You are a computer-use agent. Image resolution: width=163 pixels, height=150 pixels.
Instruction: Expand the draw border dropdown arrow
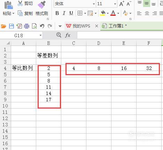click(95, 14)
